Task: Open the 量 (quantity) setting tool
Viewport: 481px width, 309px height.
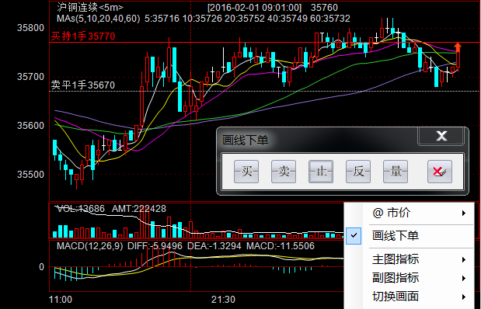Action: coord(396,172)
